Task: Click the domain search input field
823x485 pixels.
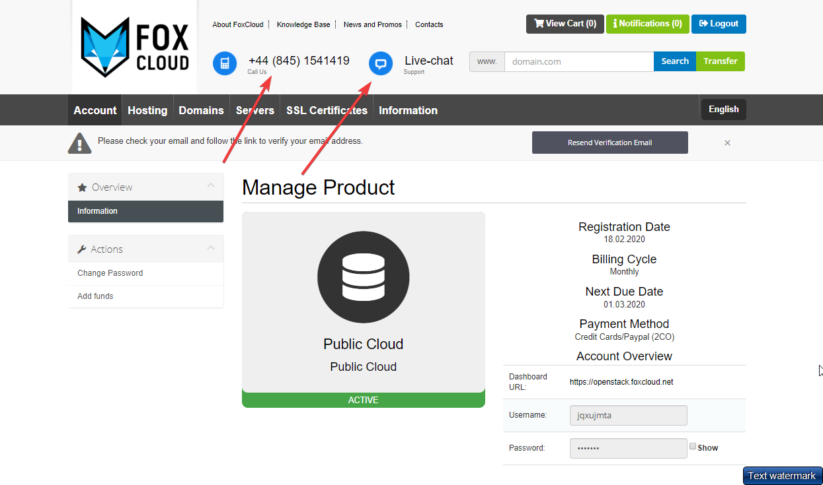Action: click(578, 61)
